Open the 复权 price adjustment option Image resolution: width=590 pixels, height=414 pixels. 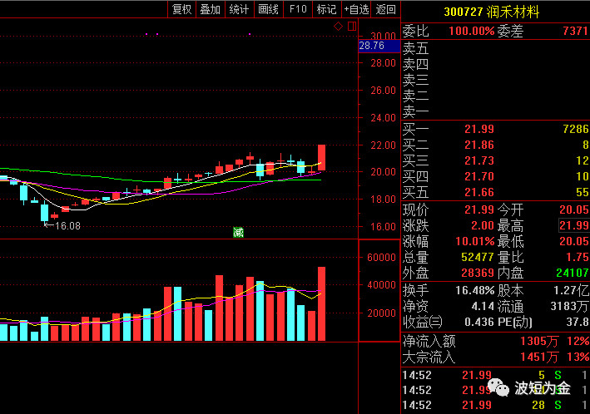(181, 9)
